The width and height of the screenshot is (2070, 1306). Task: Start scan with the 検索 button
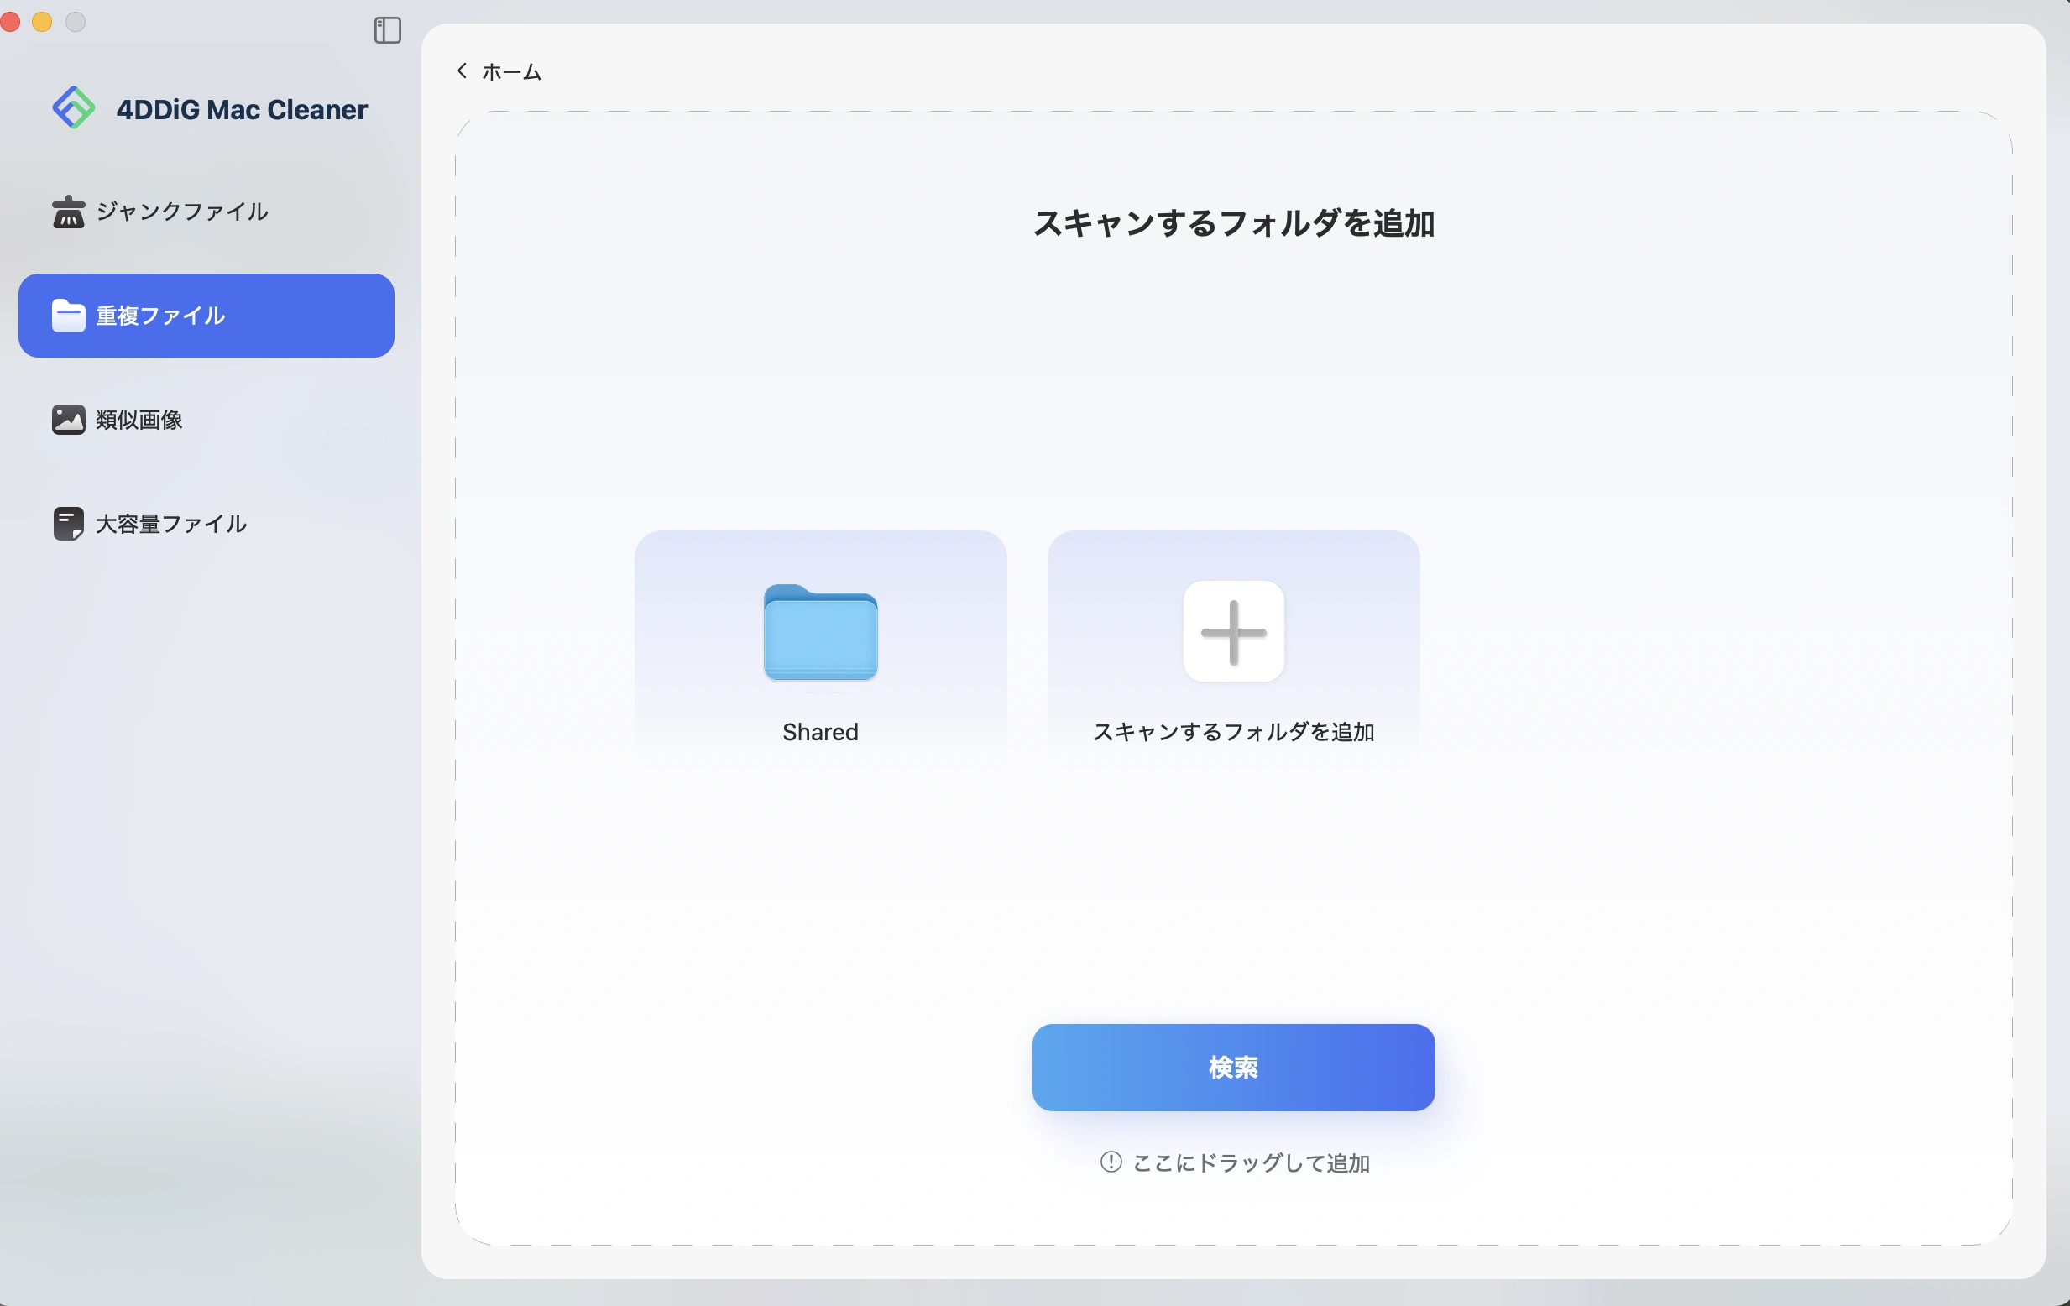tap(1234, 1068)
